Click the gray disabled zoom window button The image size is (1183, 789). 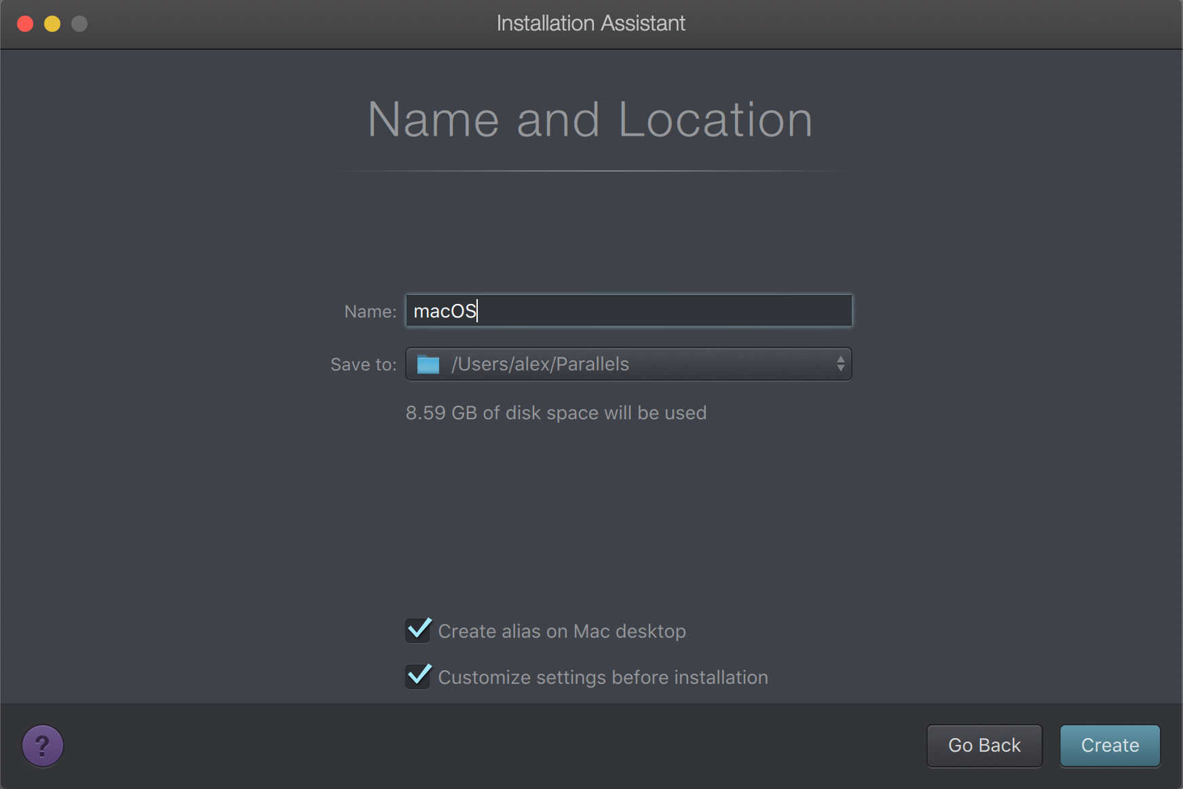tap(79, 24)
